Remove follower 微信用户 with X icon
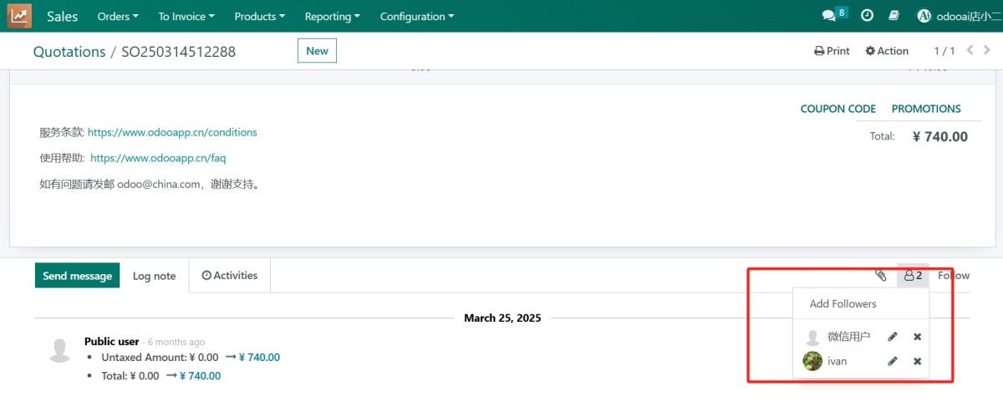The width and height of the screenshot is (1003, 402). [x=917, y=337]
